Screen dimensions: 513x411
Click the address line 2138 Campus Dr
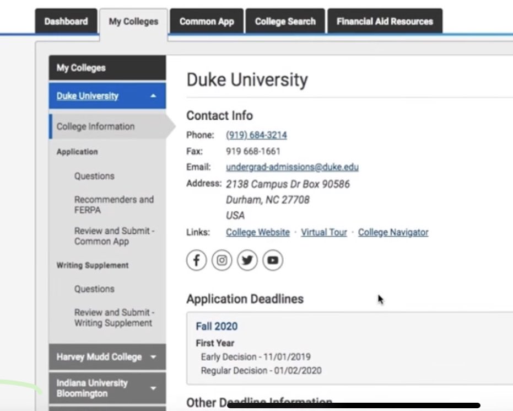(288, 184)
